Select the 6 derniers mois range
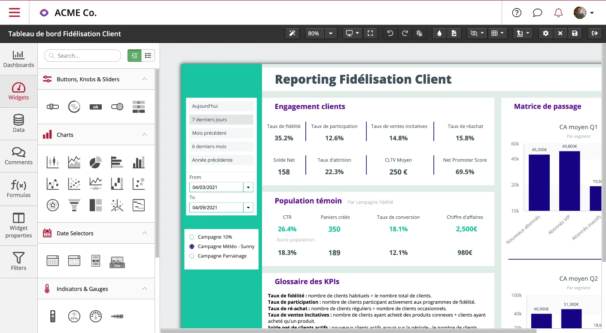The height and width of the screenshot is (333, 606). pyautogui.click(x=221, y=146)
